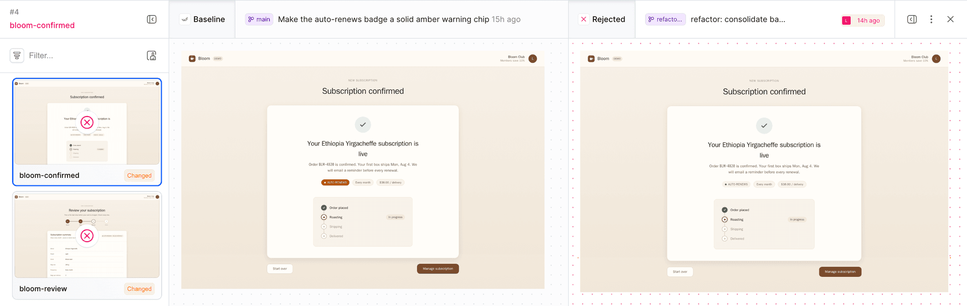Screen dimensions: 967x306
Task: Click the 'In progress' badge in the rejected view
Action: [797, 220]
